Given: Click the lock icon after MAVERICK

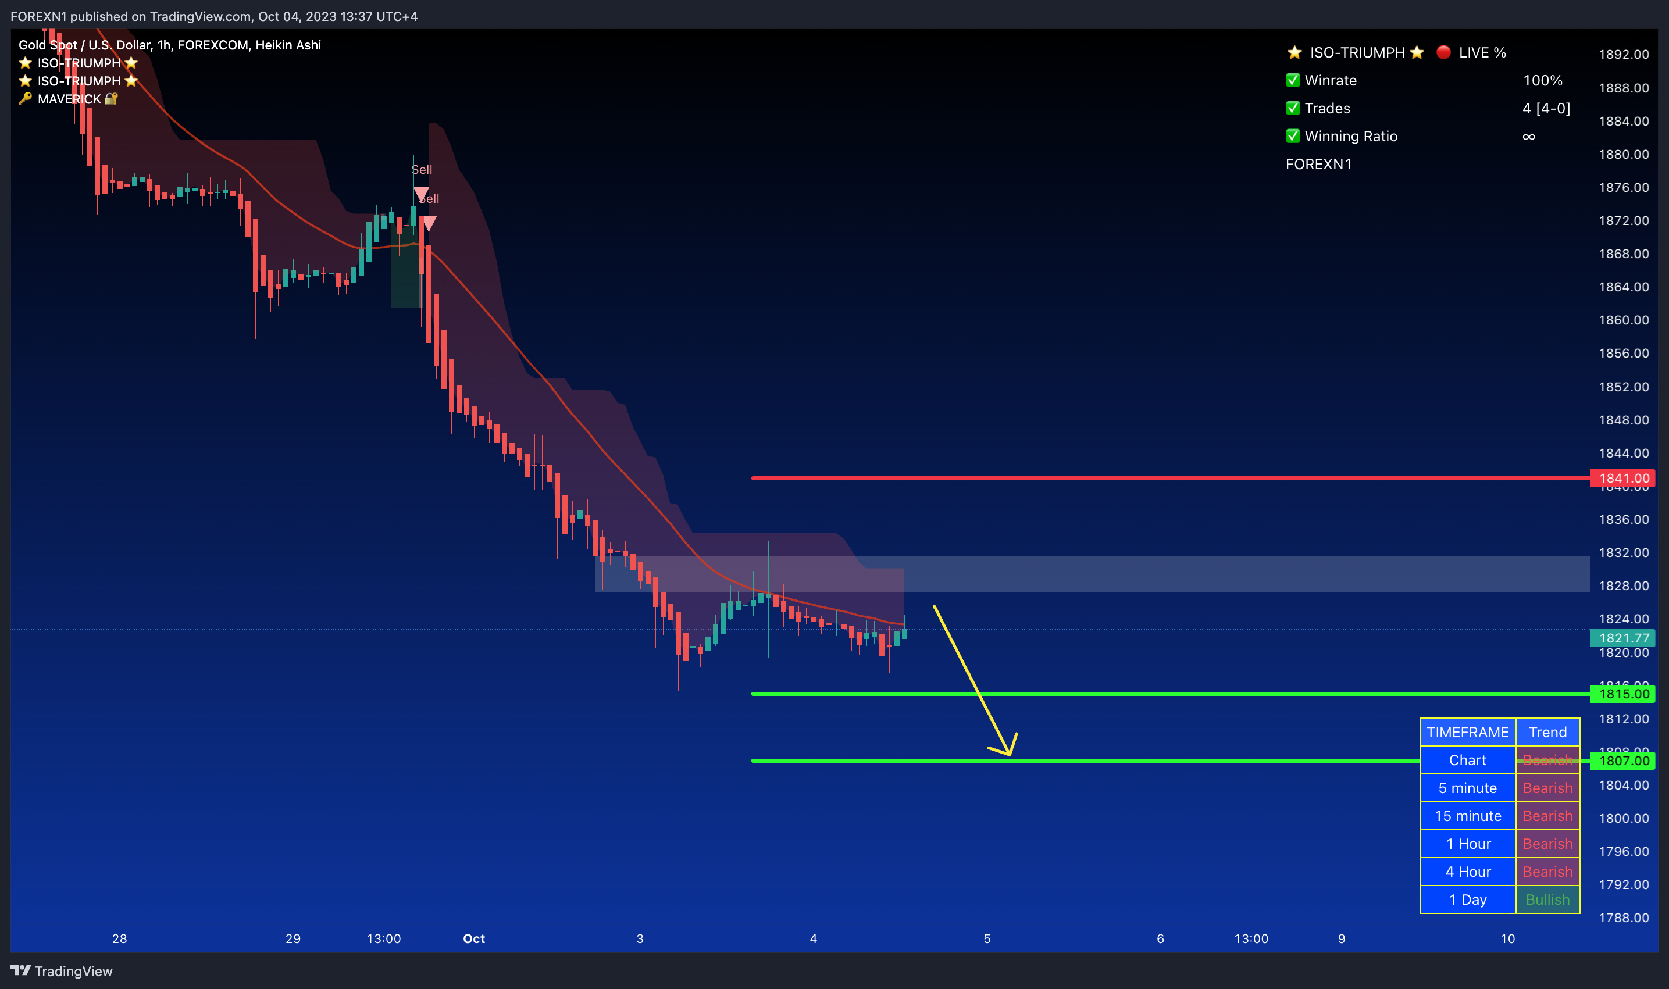Looking at the screenshot, I should pyautogui.click(x=111, y=99).
